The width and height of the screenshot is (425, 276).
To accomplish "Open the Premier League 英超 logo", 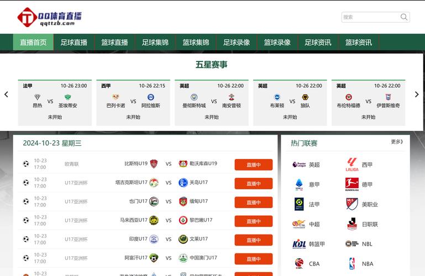I will pyautogui.click(x=299, y=164).
